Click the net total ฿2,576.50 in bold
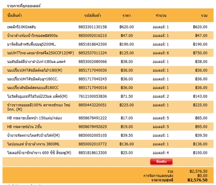This screenshot has height=185, width=216. pos(197,180)
